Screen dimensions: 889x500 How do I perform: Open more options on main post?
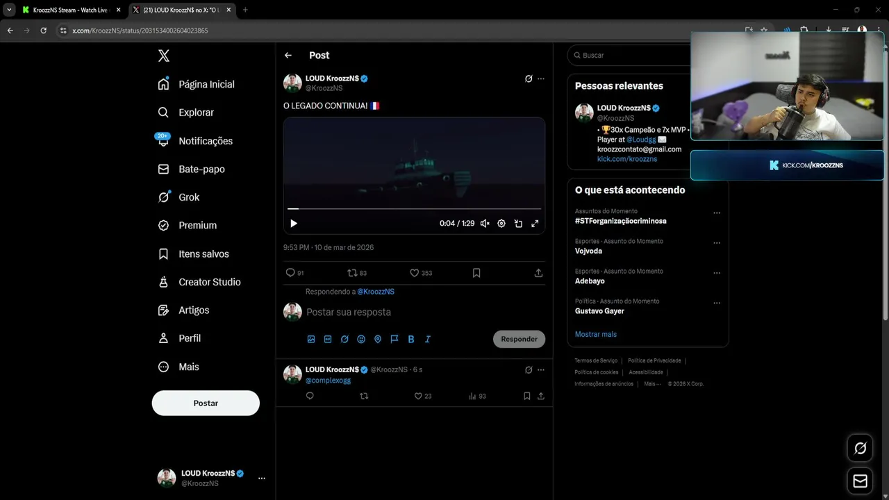541,79
